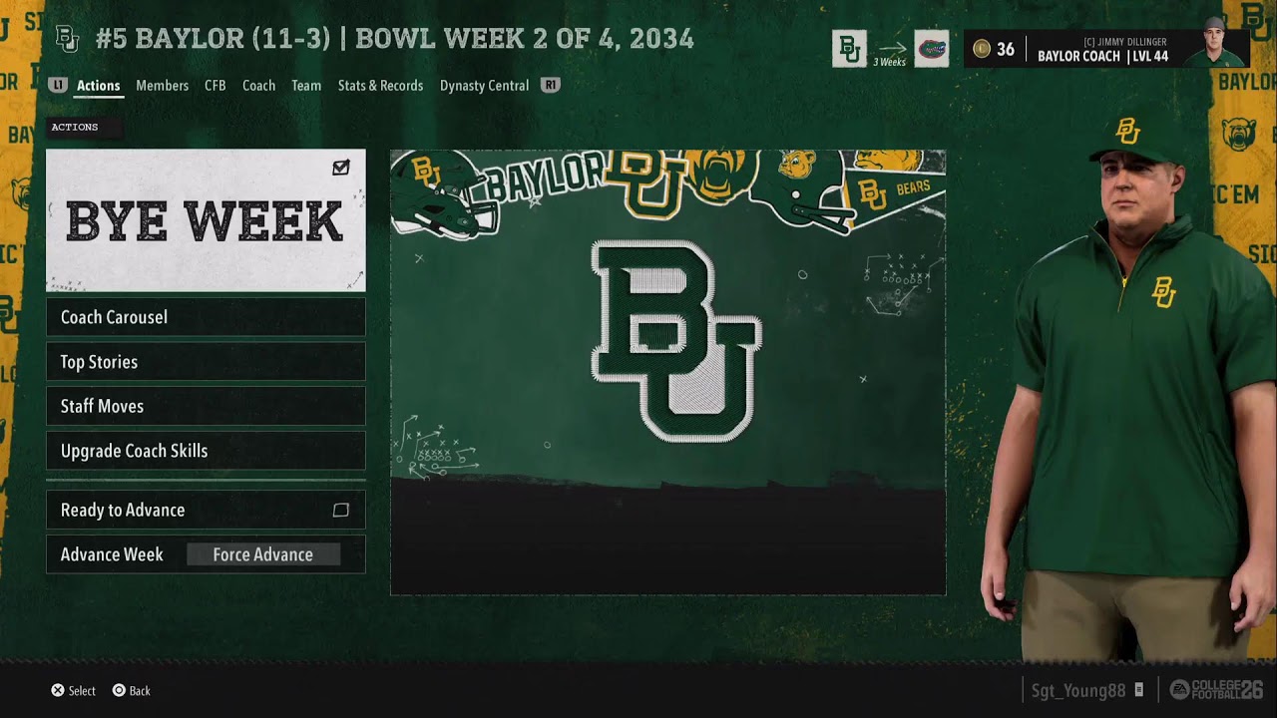This screenshot has width=1277, height=718.
Task: Click the Sgt_Young88 username
Action: pyautogui.click(x=1077, y=690)
